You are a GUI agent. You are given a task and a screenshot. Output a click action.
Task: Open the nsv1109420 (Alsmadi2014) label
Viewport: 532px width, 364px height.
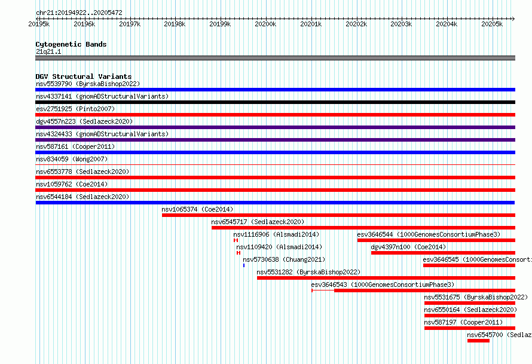point(279,247)
